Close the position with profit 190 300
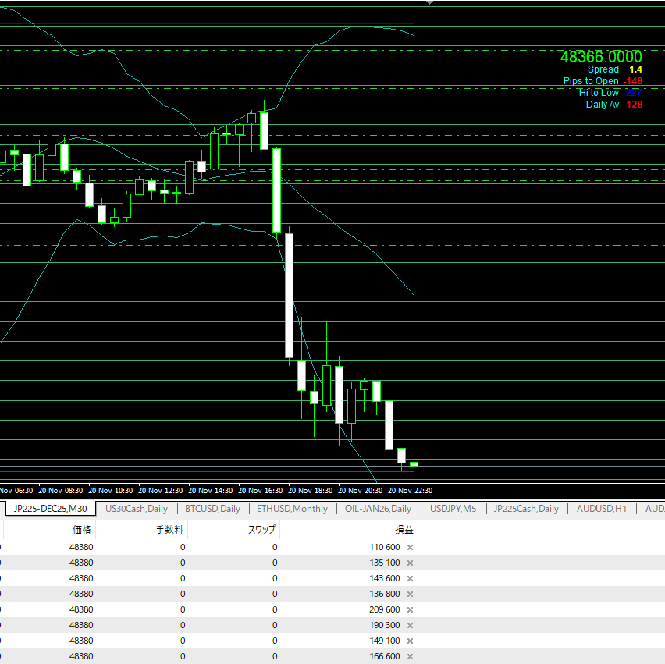The image size is (665, 664). 410,625
